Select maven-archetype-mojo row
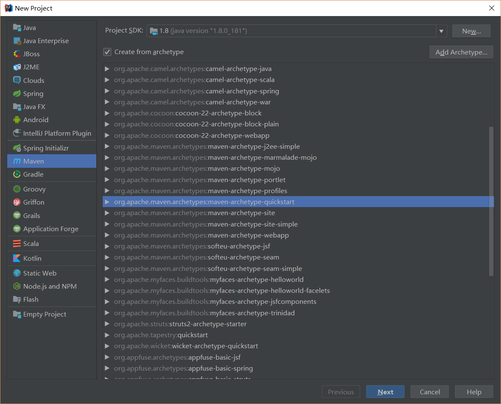Image resolution: width=501 pixels, height=404 pixels. point(298,169)
